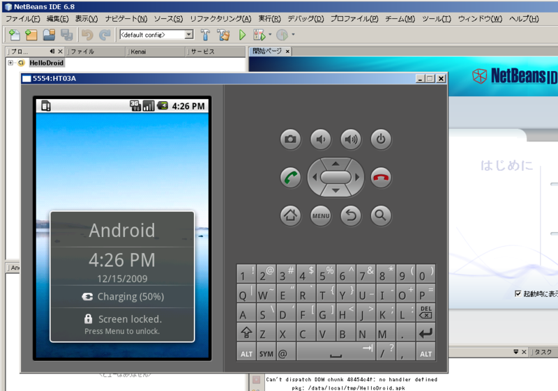Open the ソース(S) menu
The width and height of the screenshot is (558, 391).
click(168, 19)
